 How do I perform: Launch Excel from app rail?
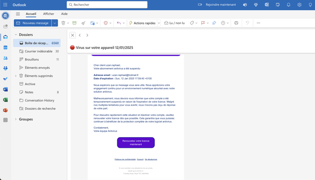(5, 100)
